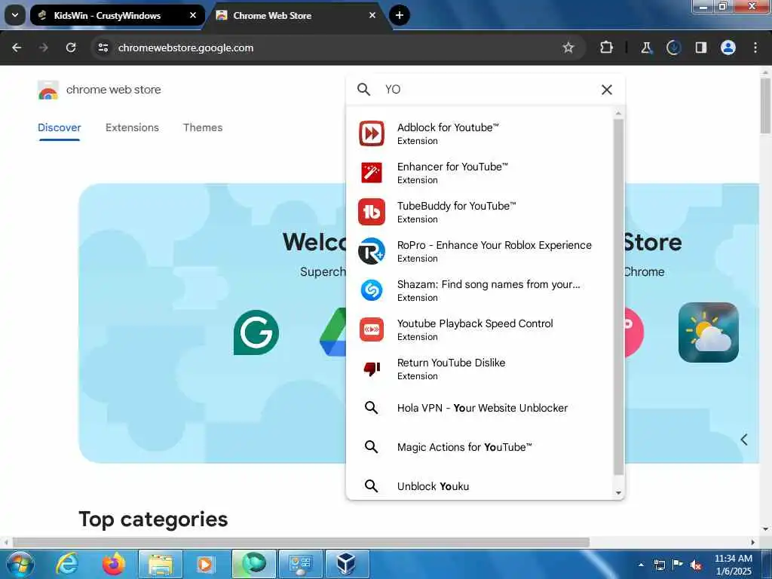Screen dimensions: 772x579
Task: Switch to the KidsWin - CrustyWindows tab
Action: point(117,15)
